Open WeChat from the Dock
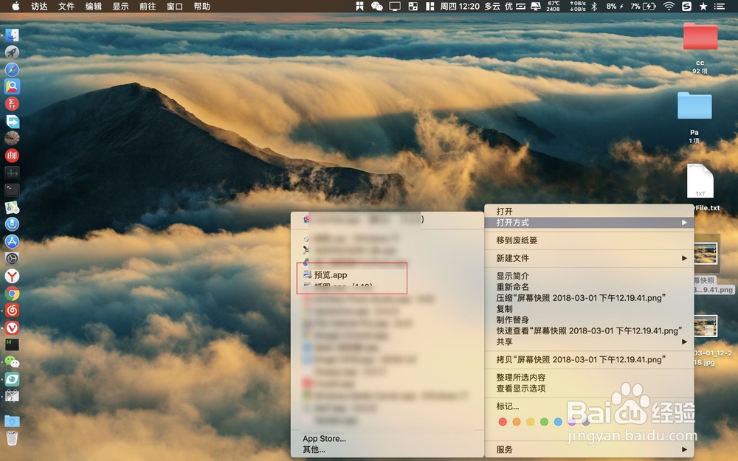The height and width of the screenshot is (461, 738). pos(12,362)
